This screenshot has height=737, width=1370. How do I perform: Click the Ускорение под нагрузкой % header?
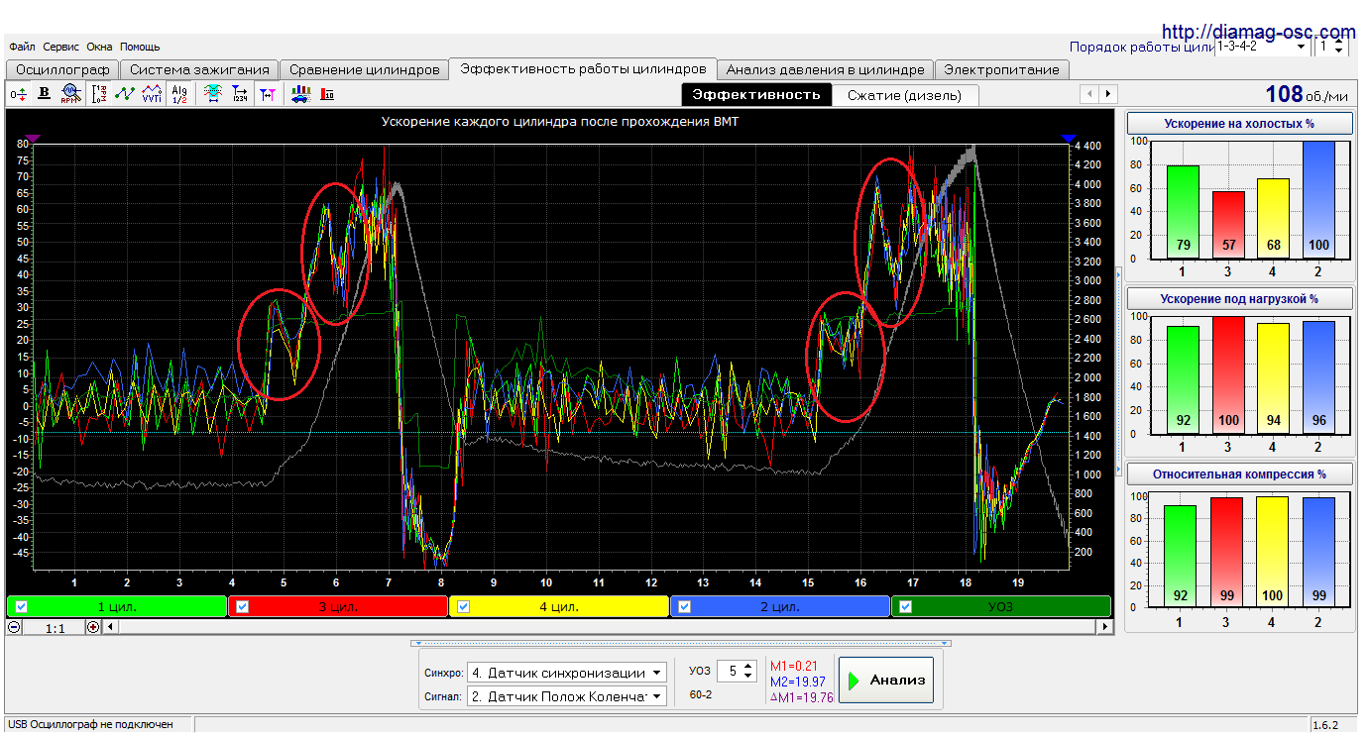[x=1240, y=298]
